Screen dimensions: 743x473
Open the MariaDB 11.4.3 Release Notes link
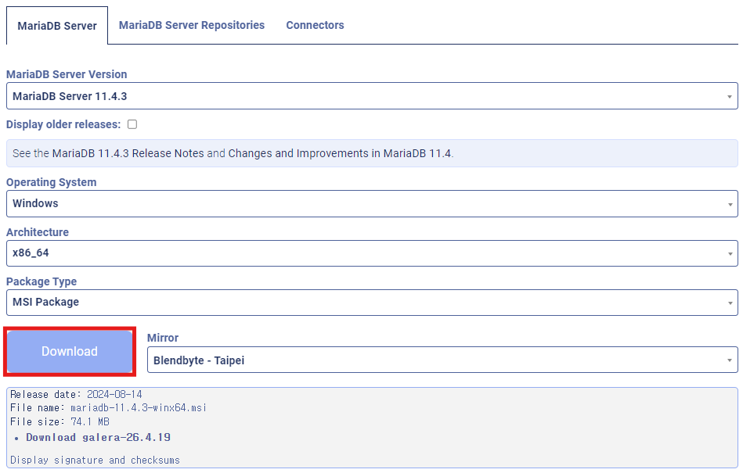(128, 153)
